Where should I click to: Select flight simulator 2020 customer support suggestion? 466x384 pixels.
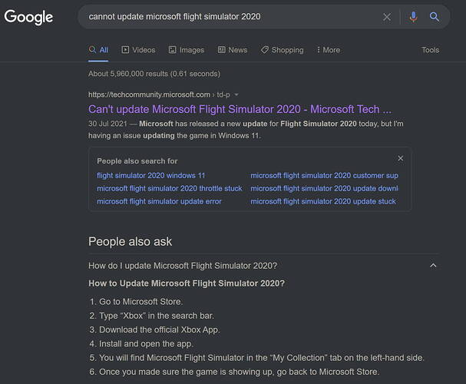click(x=324, y=175)
